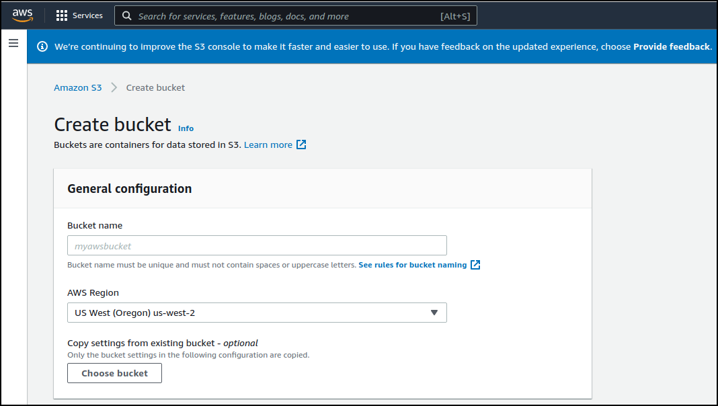This screenshot has width=718, height=406.
Task: Open the Services menu label
Action: 87,15
